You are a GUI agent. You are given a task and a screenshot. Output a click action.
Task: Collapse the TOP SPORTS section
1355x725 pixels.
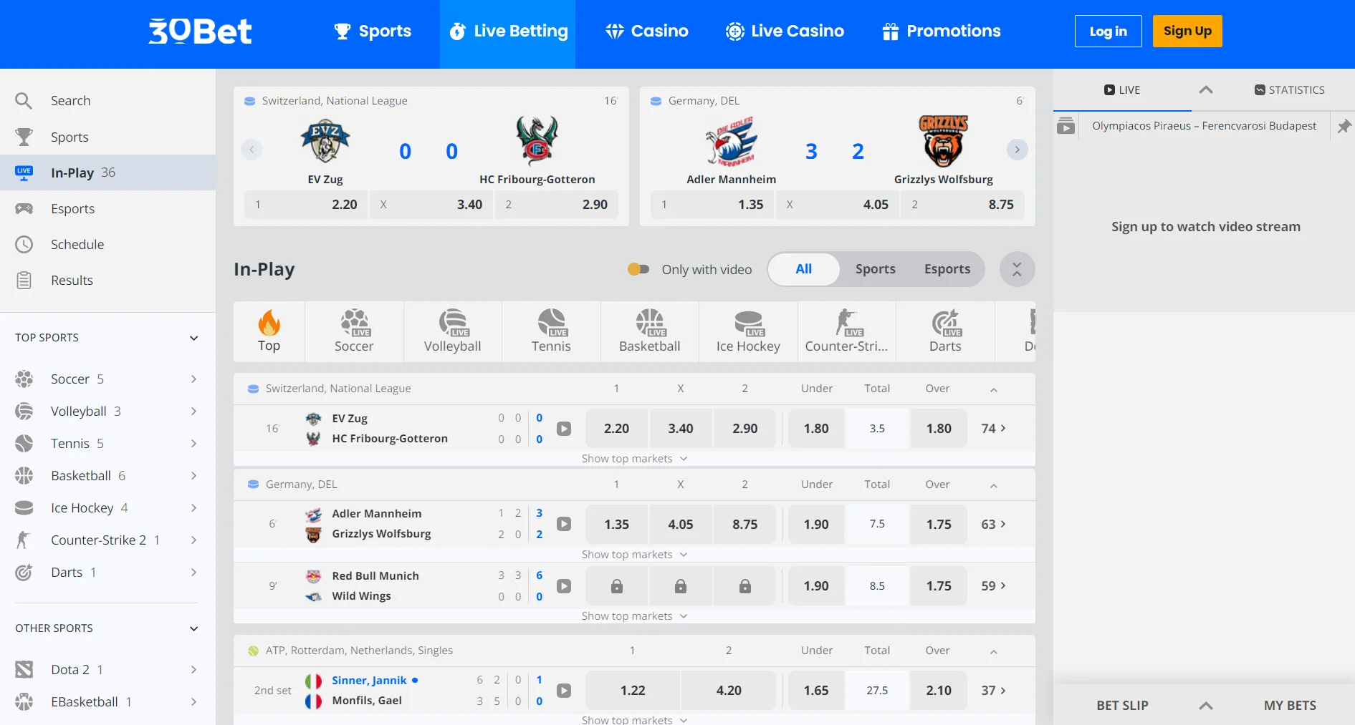tap(193, 338)
